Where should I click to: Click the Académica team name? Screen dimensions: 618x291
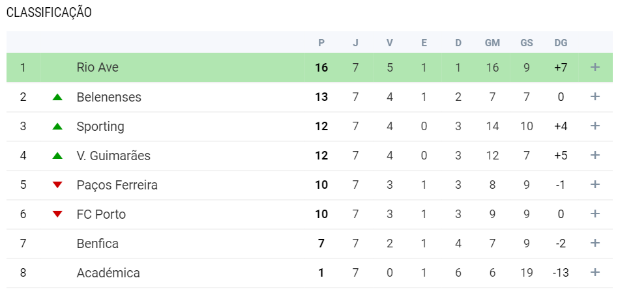coord(108,273)
